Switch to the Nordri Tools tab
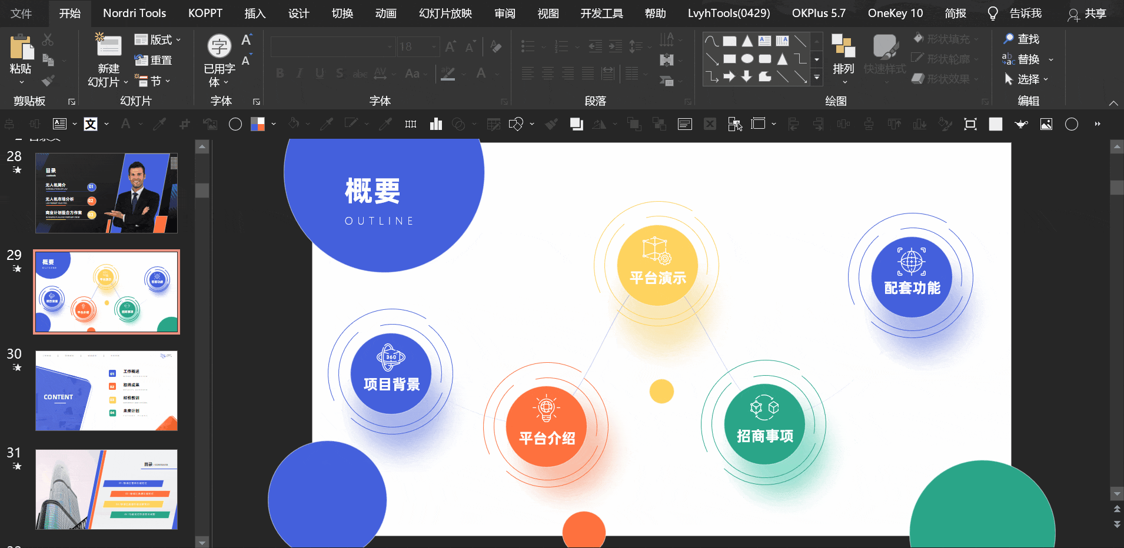Viewport: 1124px width, 548px height. click(x=134, y=13)
